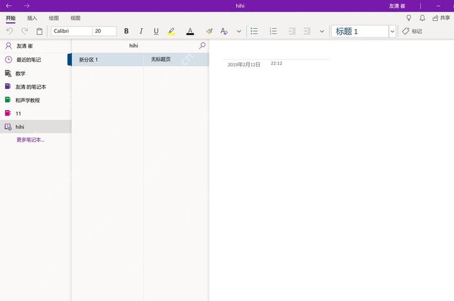The image size is (454, 301).
Task: Click the 共享 share button
Action: coord(441,18)
